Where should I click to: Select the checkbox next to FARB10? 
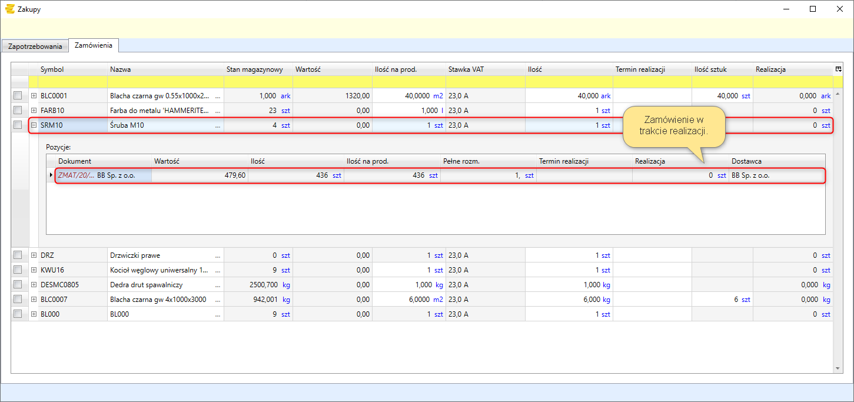tap(18, 110)
